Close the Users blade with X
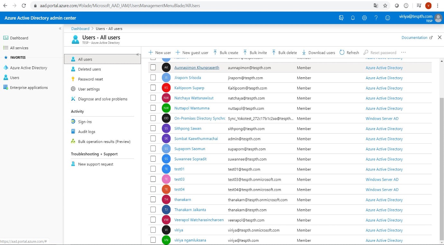Screen dimensions: 444x245 click(439, 37)
